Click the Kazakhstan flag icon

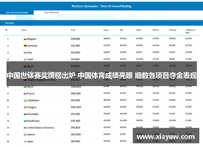pyautogui.click(x=25, y=121)
